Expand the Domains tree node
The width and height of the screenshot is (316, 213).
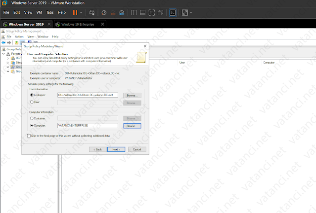tap(8, 58)
